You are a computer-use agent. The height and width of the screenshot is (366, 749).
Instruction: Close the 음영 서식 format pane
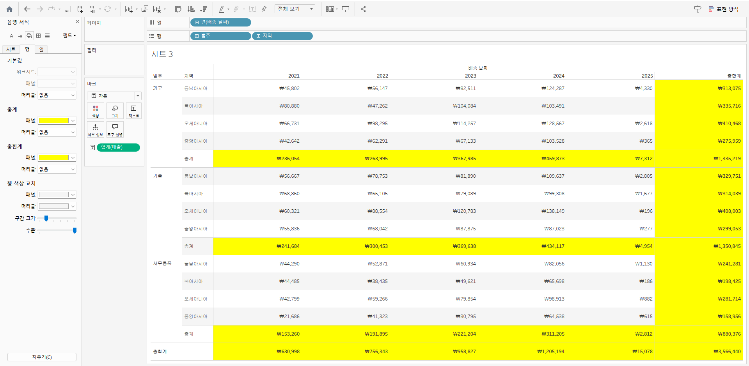click(77, 22)
